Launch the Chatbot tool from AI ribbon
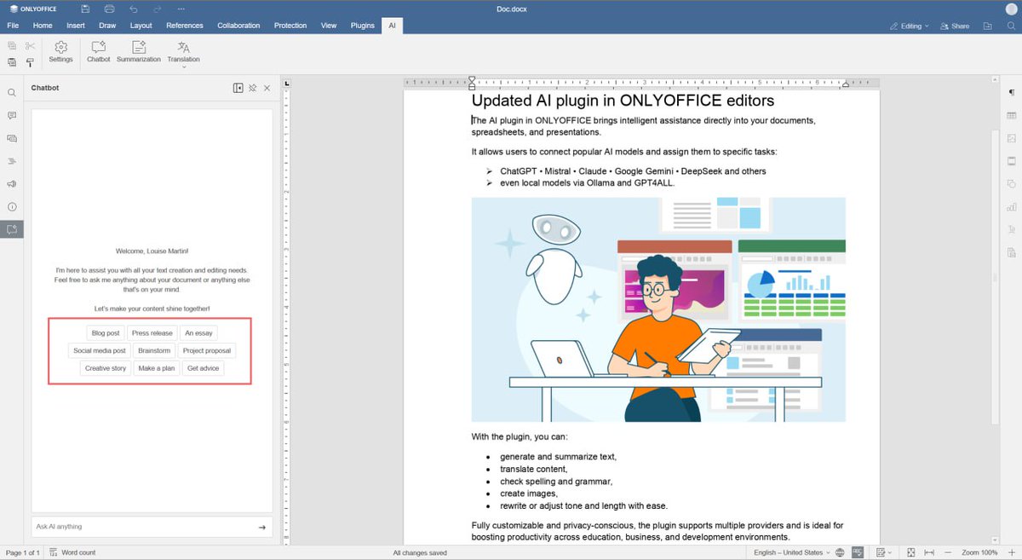 click(x=98, y=52)
